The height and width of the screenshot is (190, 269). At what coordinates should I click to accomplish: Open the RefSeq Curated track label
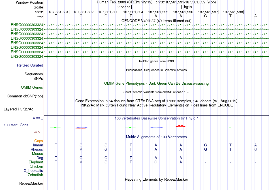(30, 65)
